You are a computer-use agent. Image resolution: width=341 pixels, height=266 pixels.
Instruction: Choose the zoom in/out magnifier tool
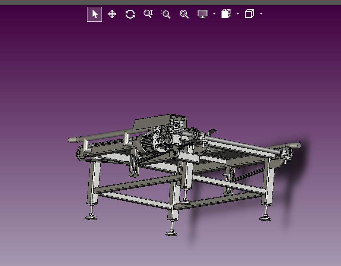(148, 14)
